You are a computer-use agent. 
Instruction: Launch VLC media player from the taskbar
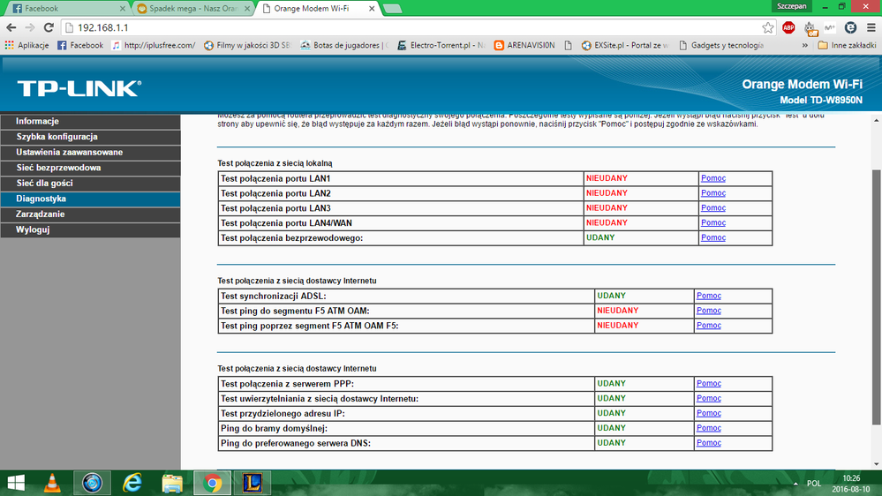[53, 483]
